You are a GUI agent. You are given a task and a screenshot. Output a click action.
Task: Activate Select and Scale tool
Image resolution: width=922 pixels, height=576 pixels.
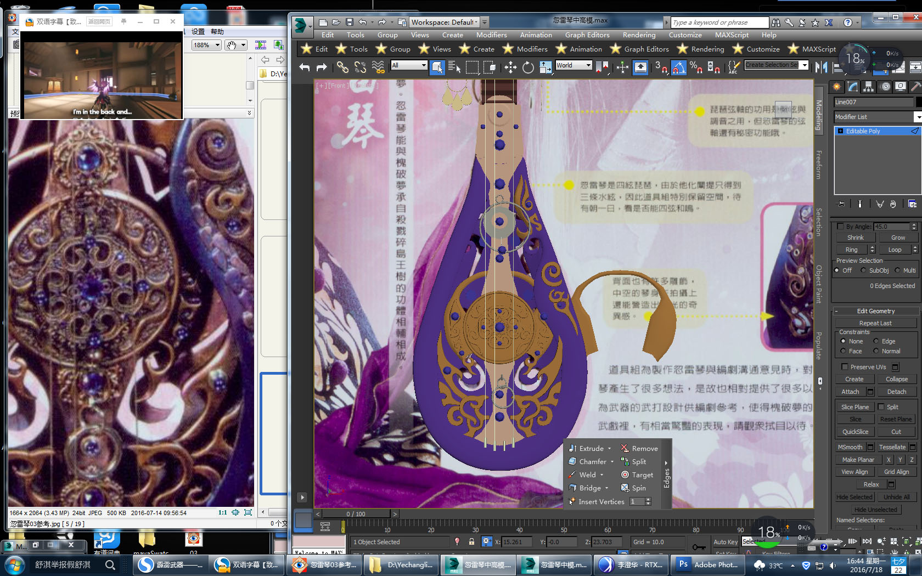(x=546, y=67)
